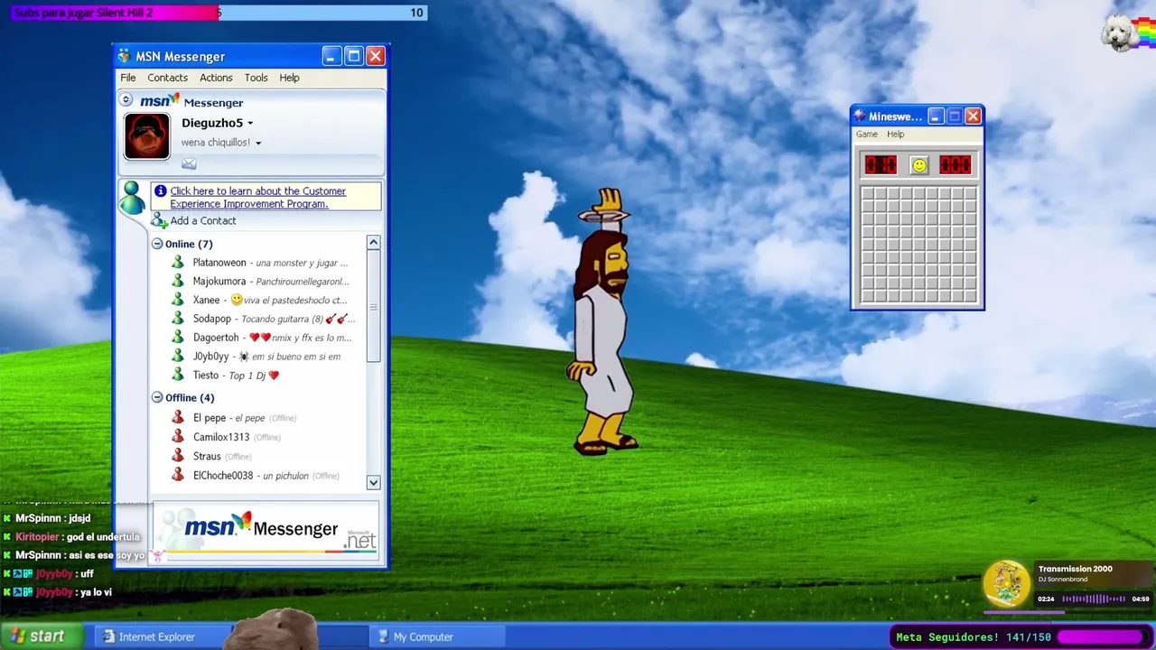The height and width of the screenshot is (650, 1156).
Task: Click the music track progress waveform bar
Action: pos(1093,599)
